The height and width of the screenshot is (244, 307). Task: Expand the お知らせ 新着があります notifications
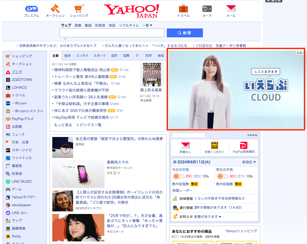[208, 217]
